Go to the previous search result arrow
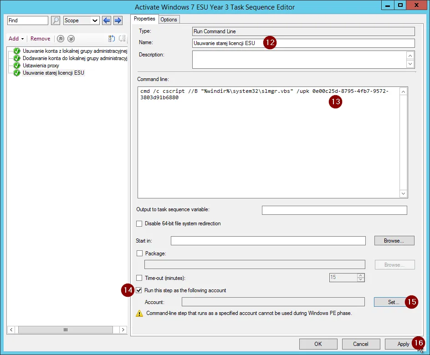 tap(107, 20)
